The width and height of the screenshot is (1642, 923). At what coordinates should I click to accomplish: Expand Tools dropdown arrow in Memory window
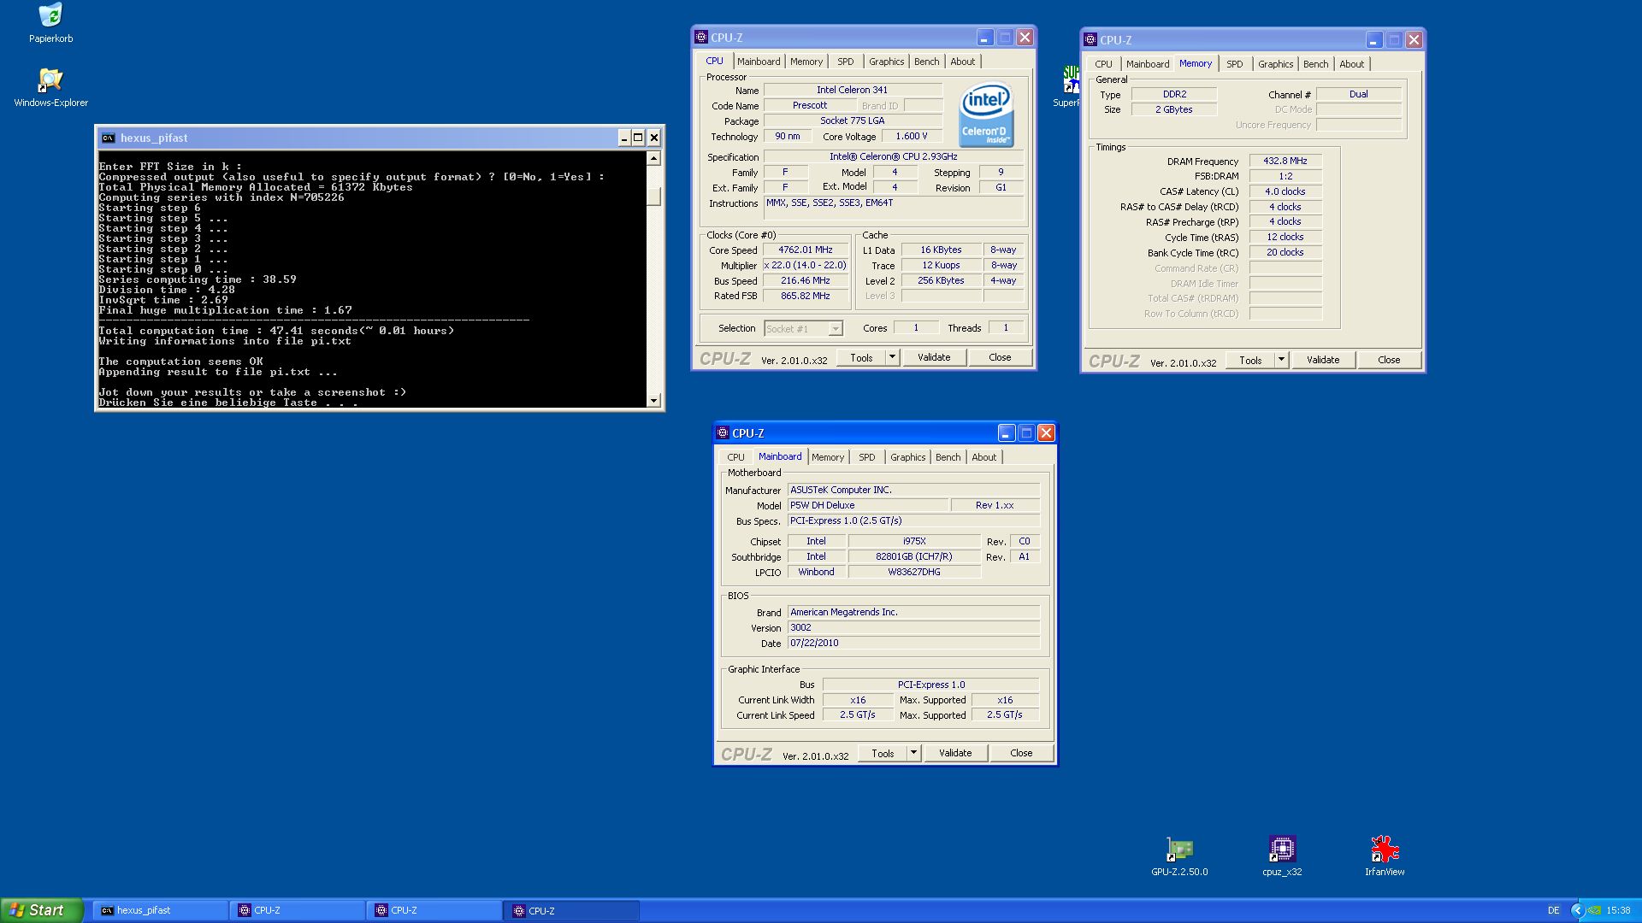click(1281, 360)
